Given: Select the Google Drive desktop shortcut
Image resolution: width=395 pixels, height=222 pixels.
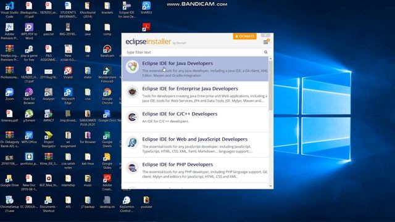Looking at the screenshot, I should click(10, 181).
